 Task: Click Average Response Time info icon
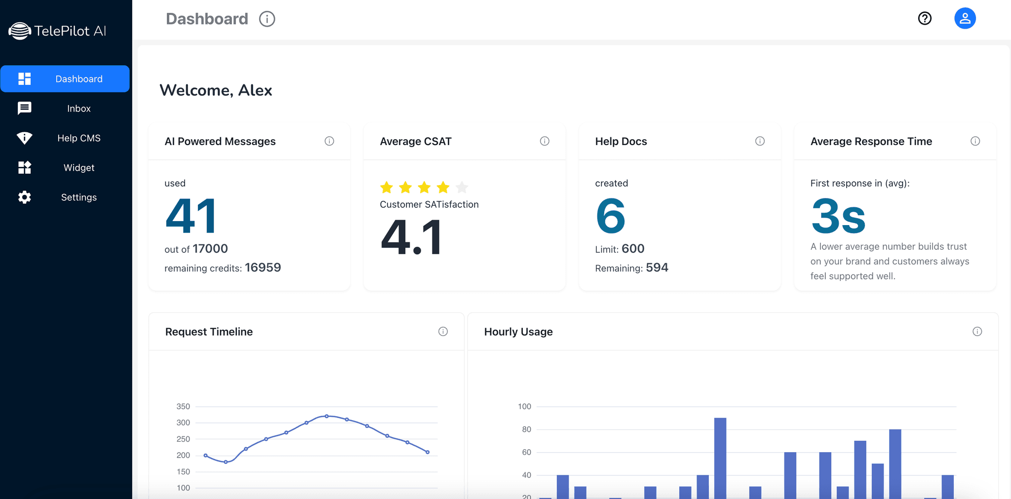[975, 141]
